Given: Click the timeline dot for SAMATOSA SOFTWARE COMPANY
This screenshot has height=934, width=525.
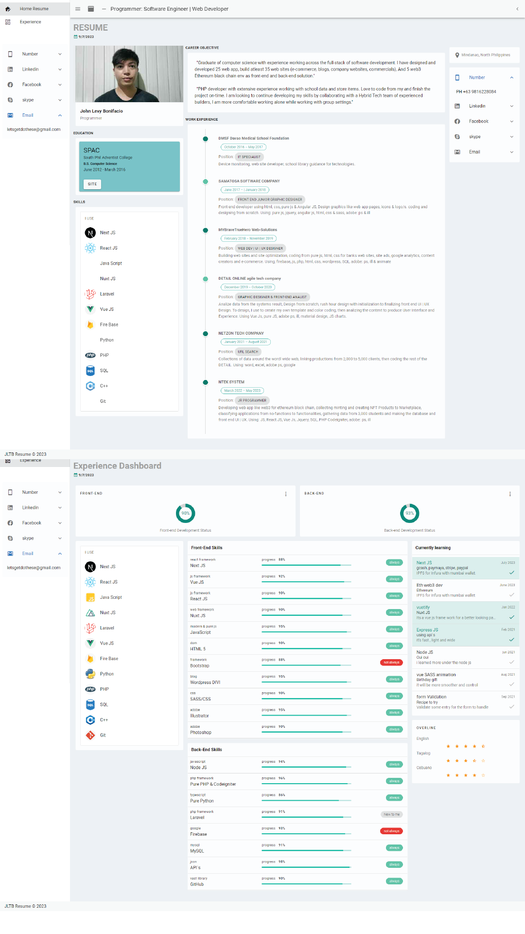Looking at the screenshot, I should coord(206,181).
